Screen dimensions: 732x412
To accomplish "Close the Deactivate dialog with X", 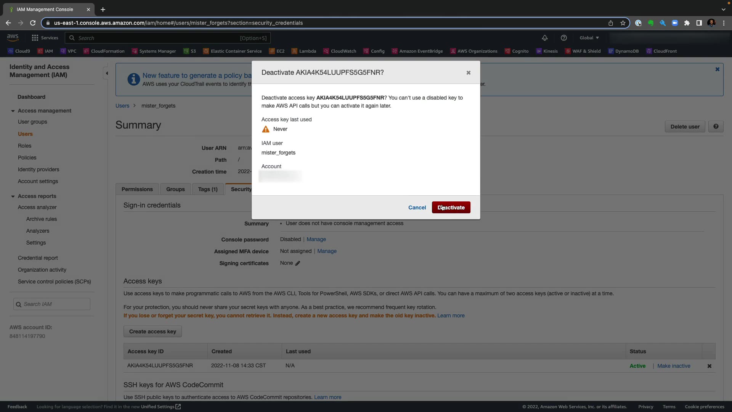I will coord(468,73).
